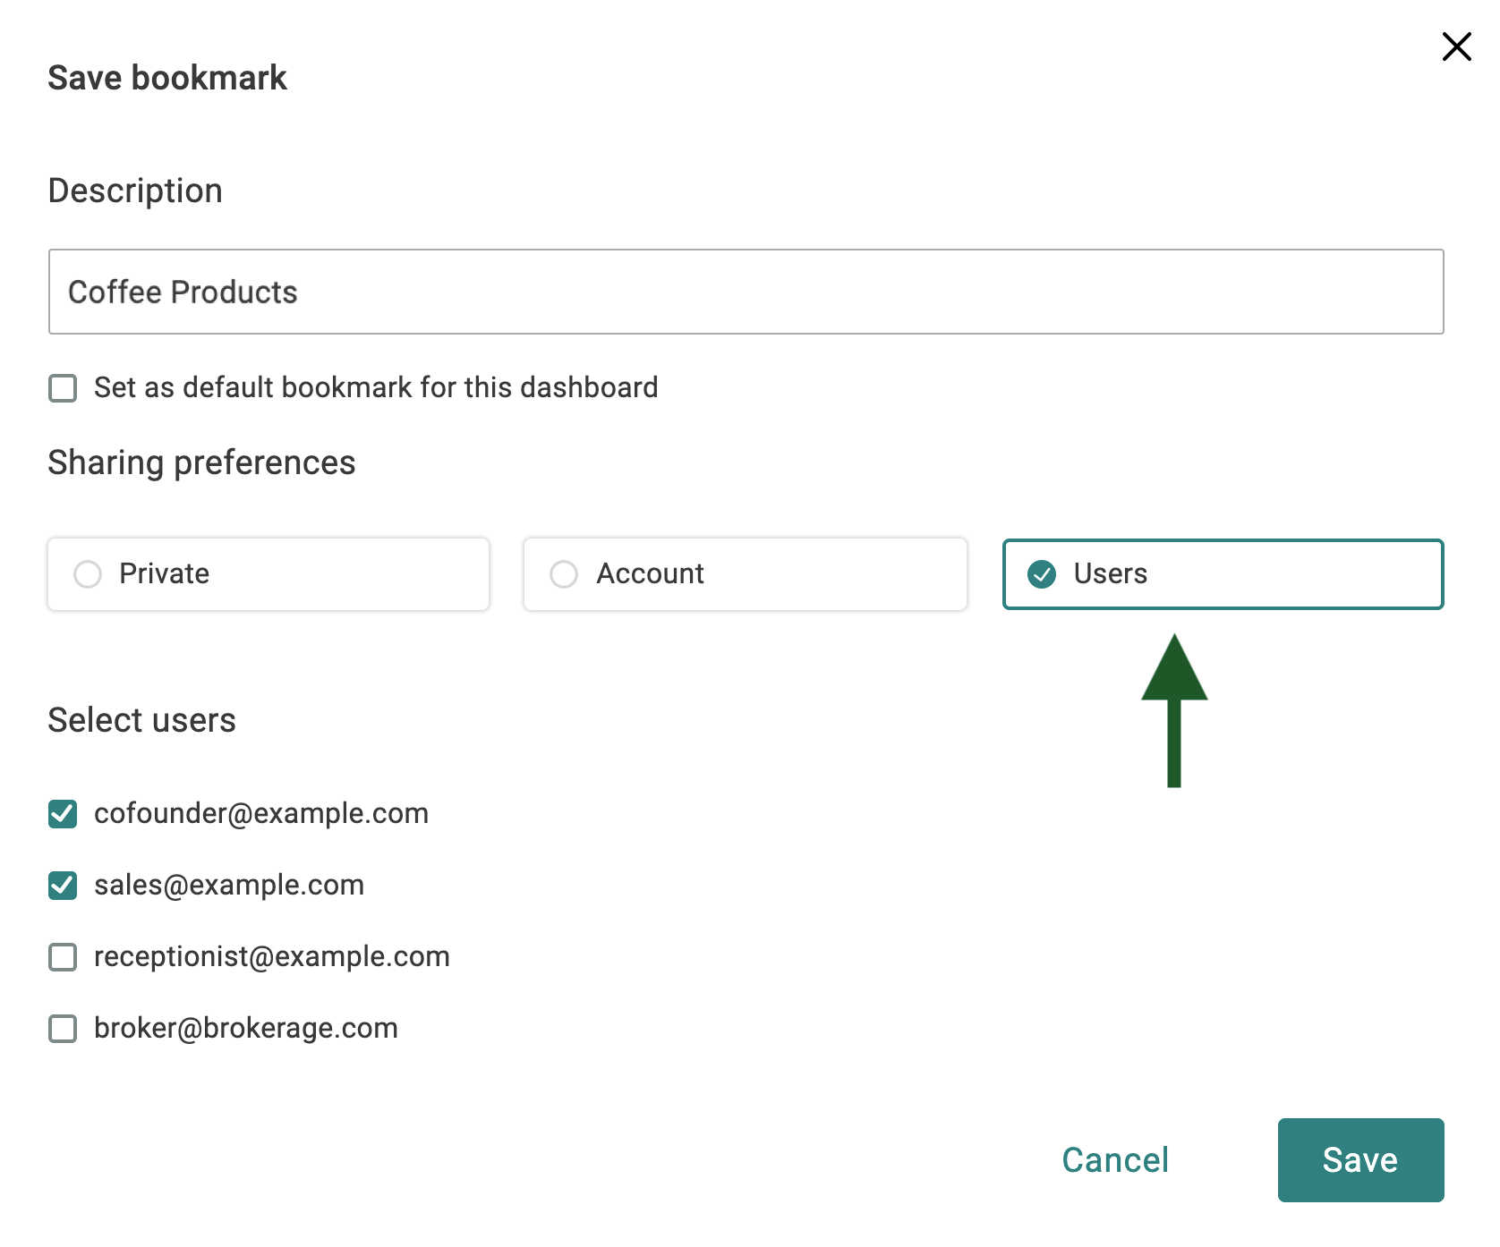The height and width of the screenshot is (1247, 1500).
Task: Click the Sharing preferences heading
Action: (x=201, y=463)
